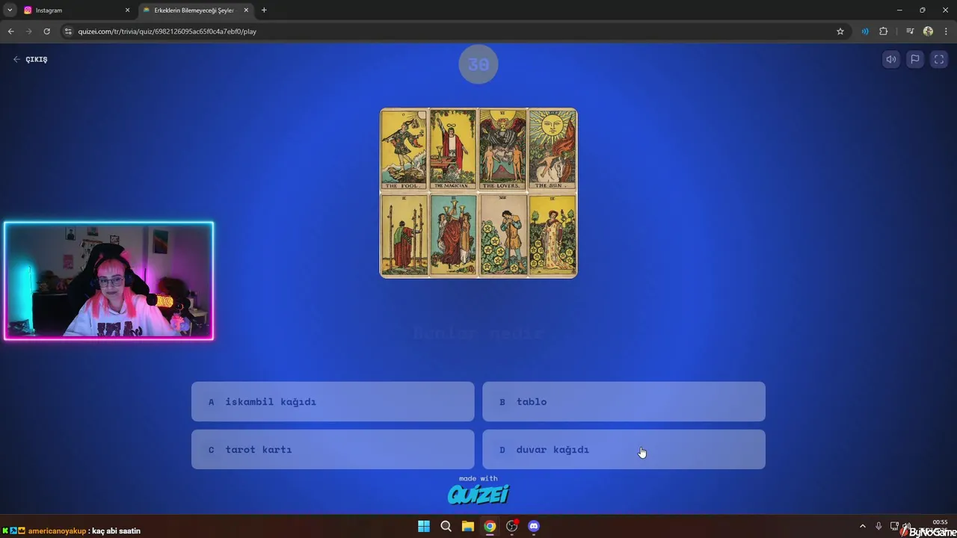Choose answer B tablo
This screenshot has width=957, height=538.
(624, 402)
